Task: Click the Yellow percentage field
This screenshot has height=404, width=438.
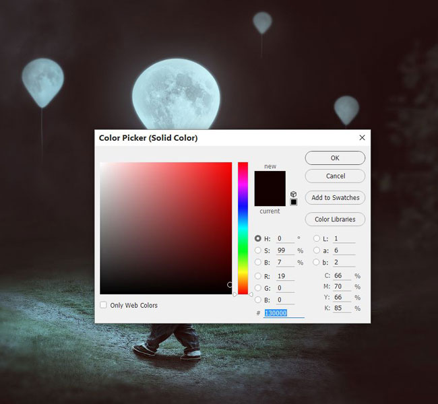Action: (x=342, y=298)
